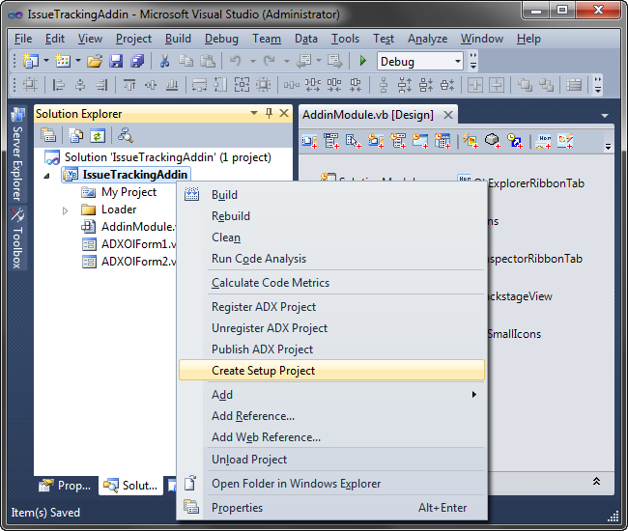The image size is (628, 531).
Task: Choose Unload Project
Action: point(331,460)
